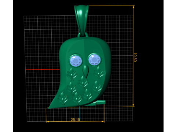Click the red horizontal axis line
The width and height of the screenshot is (176, 132).
coord(43,70)
